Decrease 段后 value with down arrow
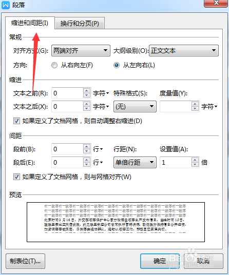This screenshot has width=229, height=275. (x=86, y=165)
